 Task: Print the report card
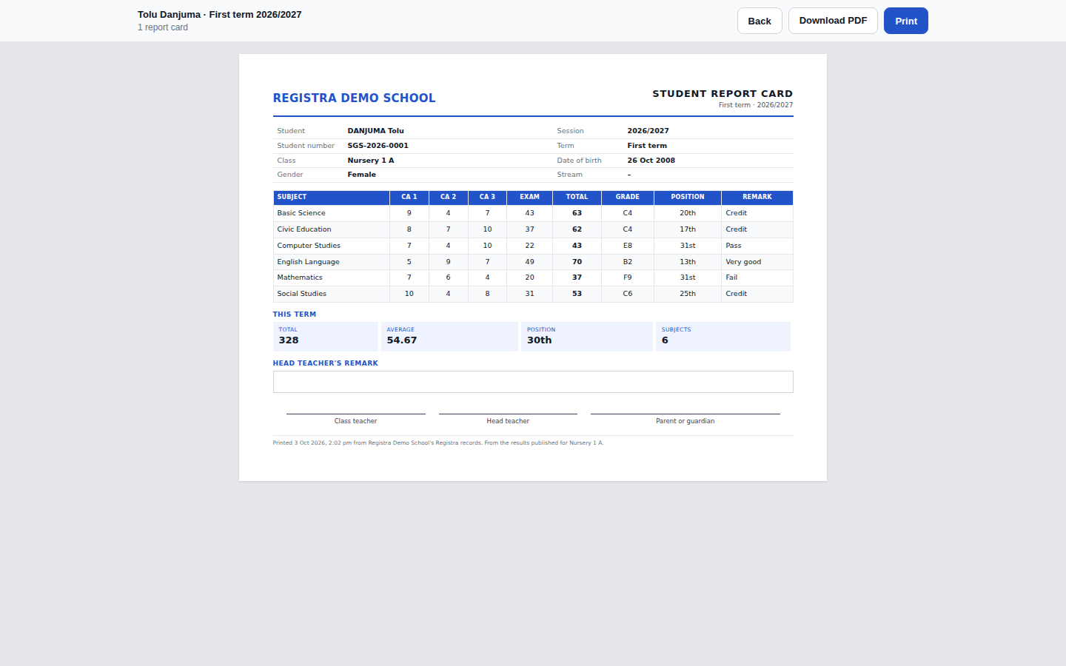[x=906, y=21]
